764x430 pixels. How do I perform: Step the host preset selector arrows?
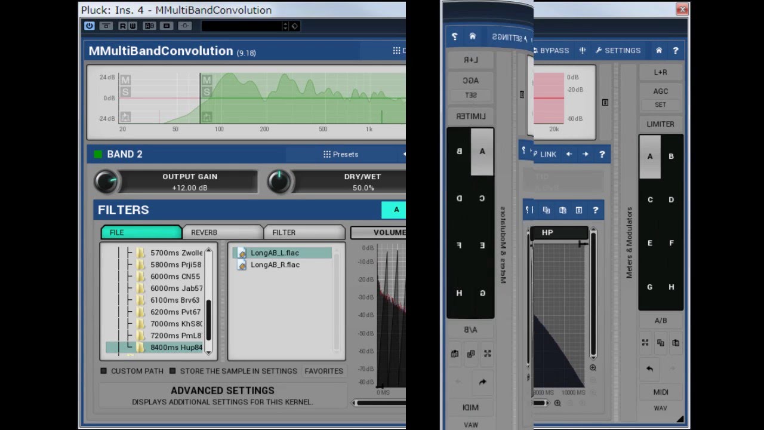(x=285, y=26)
